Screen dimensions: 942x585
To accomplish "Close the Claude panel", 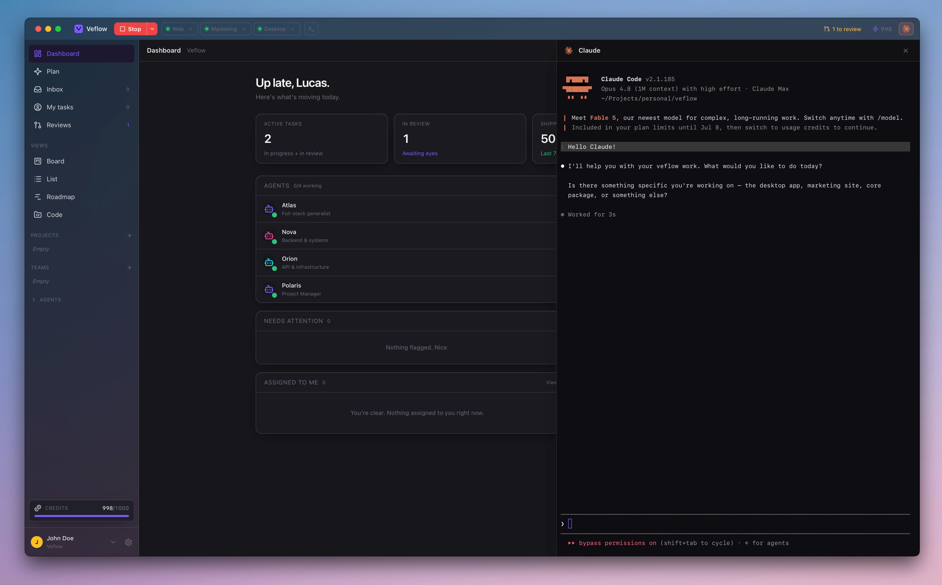I will coord(905,50).
